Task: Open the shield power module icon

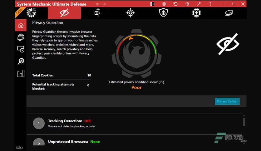Action: [x=163, y=13]
